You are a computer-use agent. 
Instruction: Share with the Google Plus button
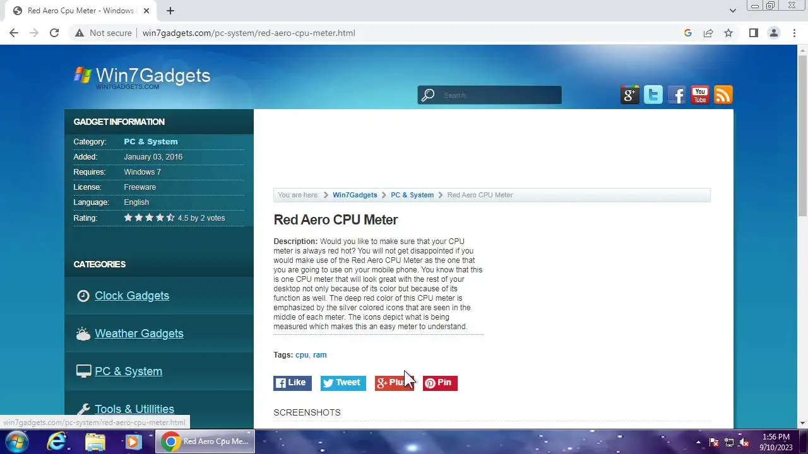coord(394,383)
